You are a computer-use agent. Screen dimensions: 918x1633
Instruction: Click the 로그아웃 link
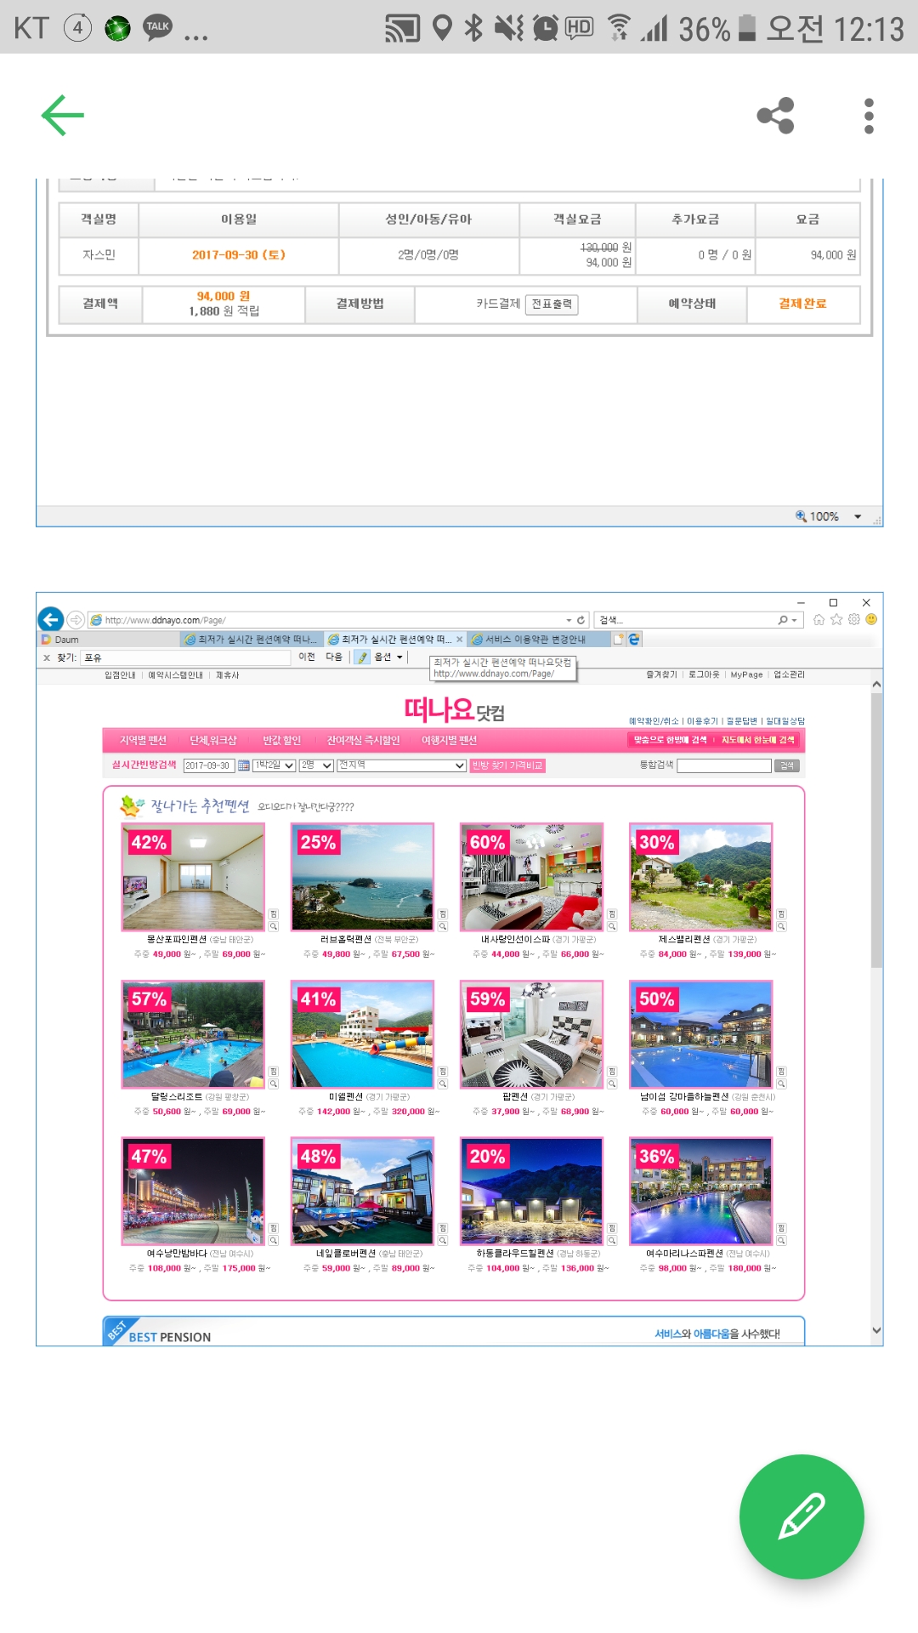(x=704, y=674)
